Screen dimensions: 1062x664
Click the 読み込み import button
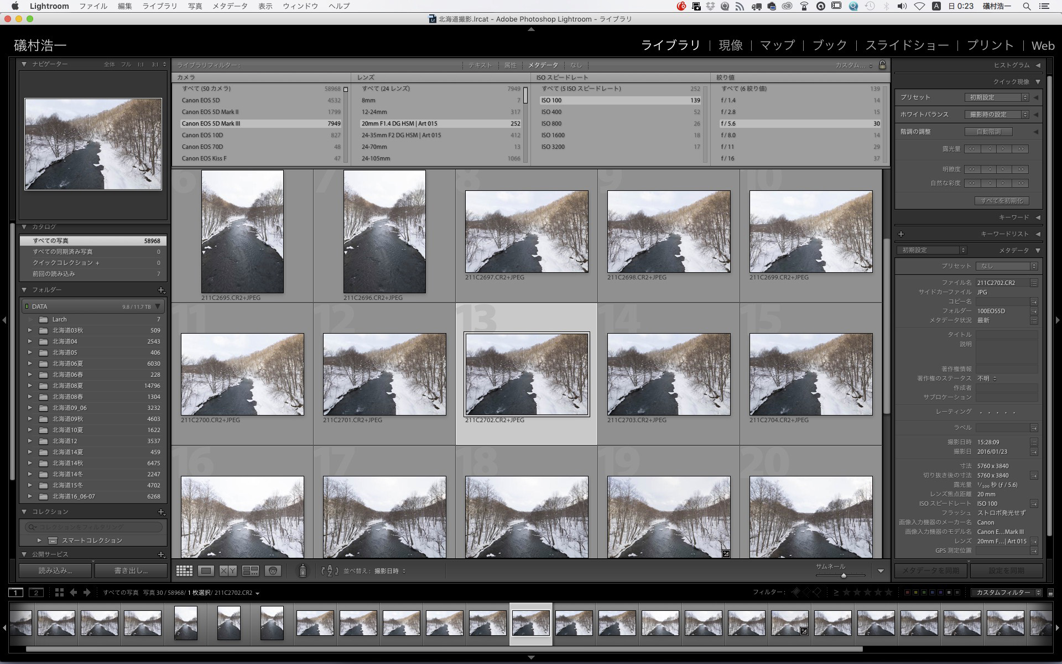[54, 570]
